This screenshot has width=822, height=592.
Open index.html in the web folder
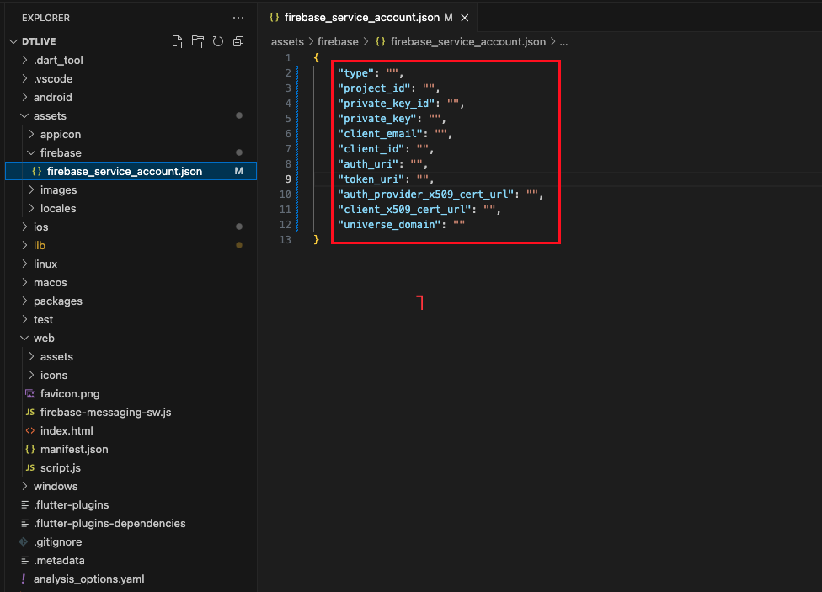131,430
